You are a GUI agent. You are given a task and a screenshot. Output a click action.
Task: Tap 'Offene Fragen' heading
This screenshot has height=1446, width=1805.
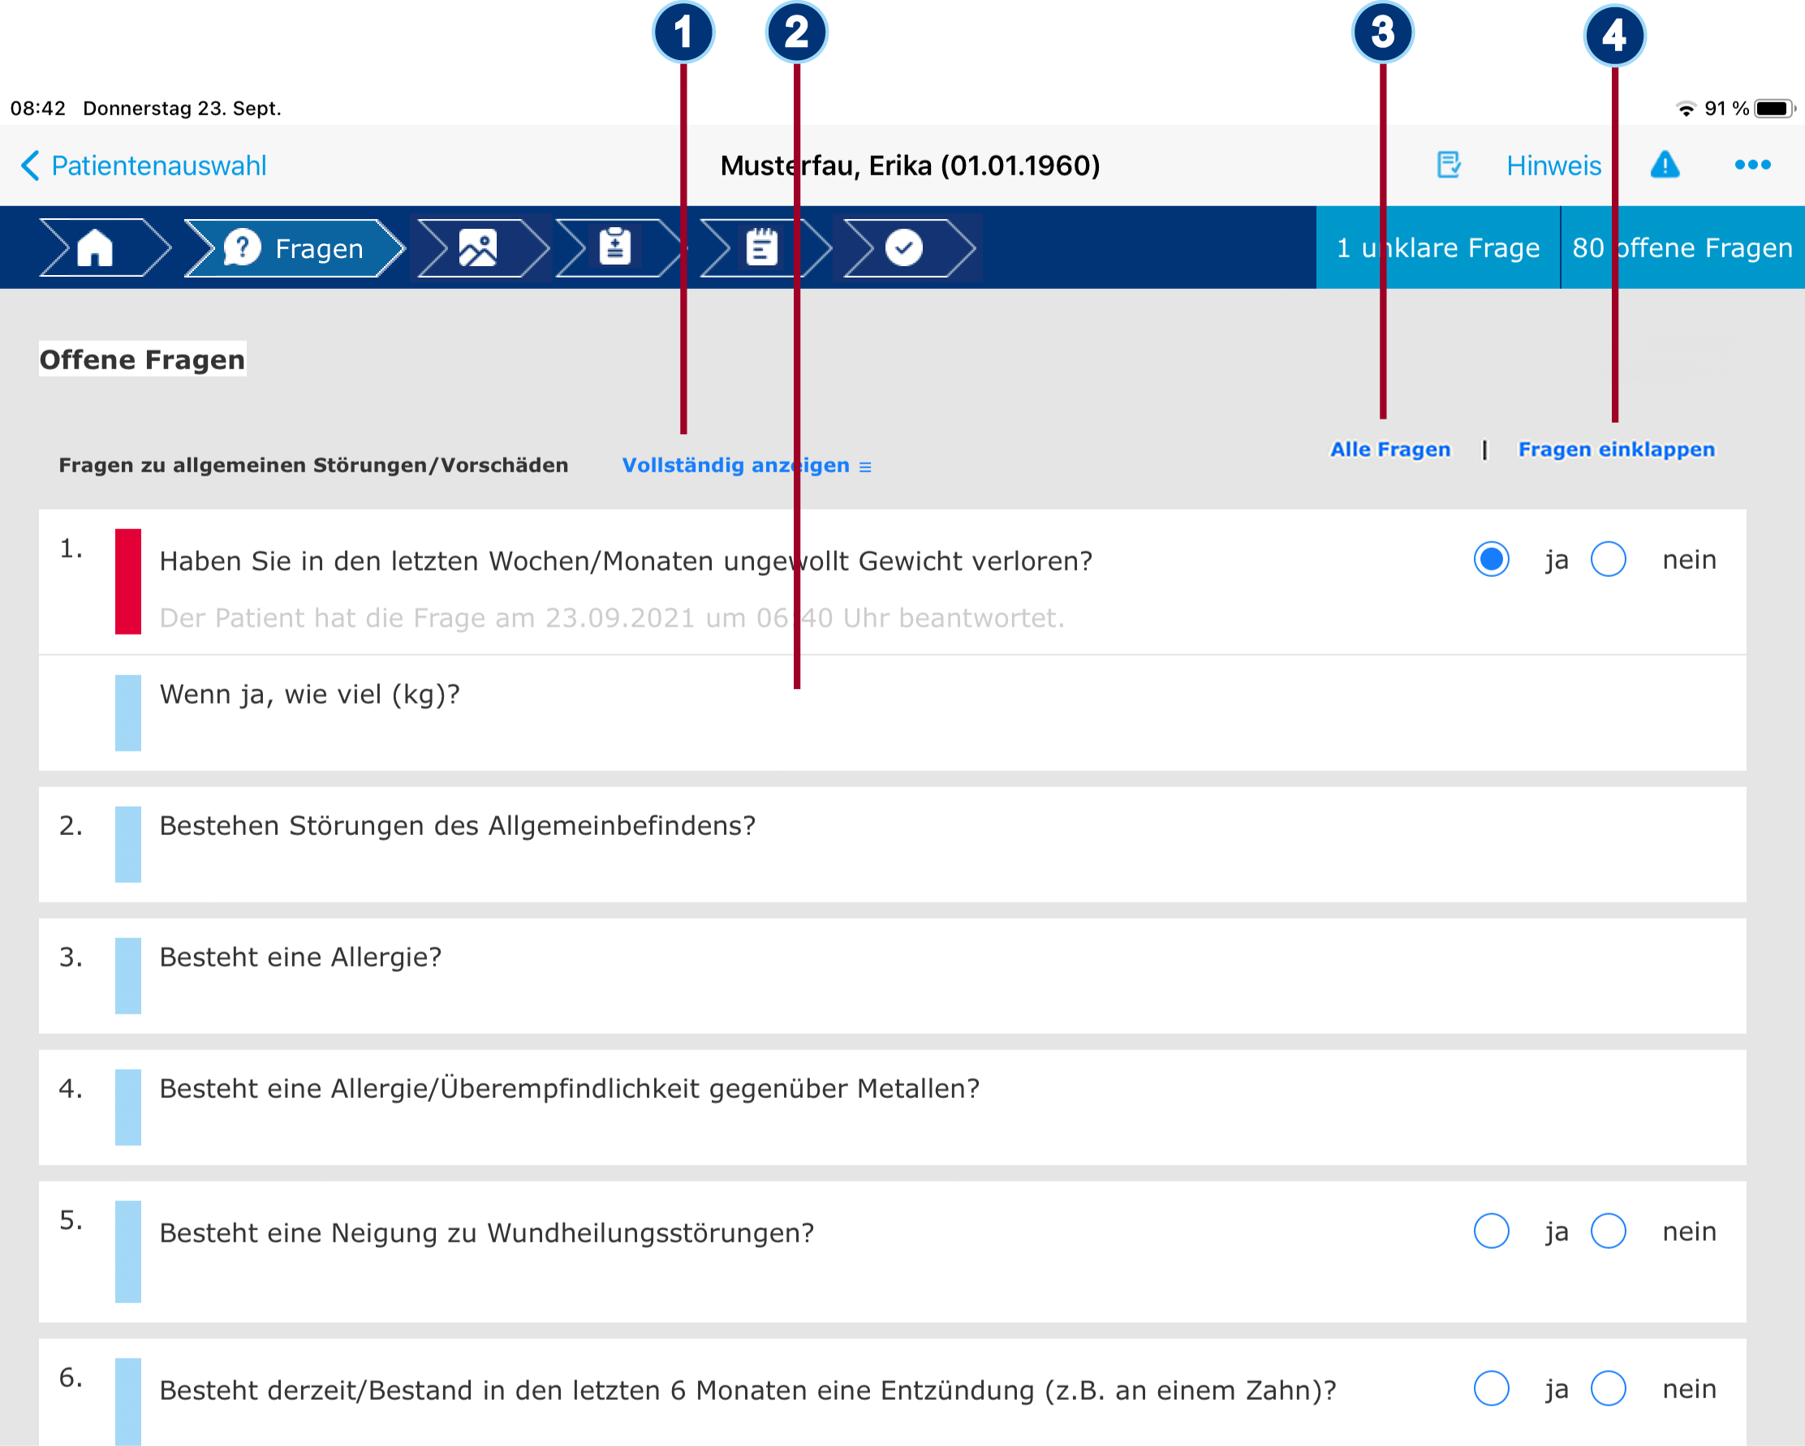(x=142, y=359)
